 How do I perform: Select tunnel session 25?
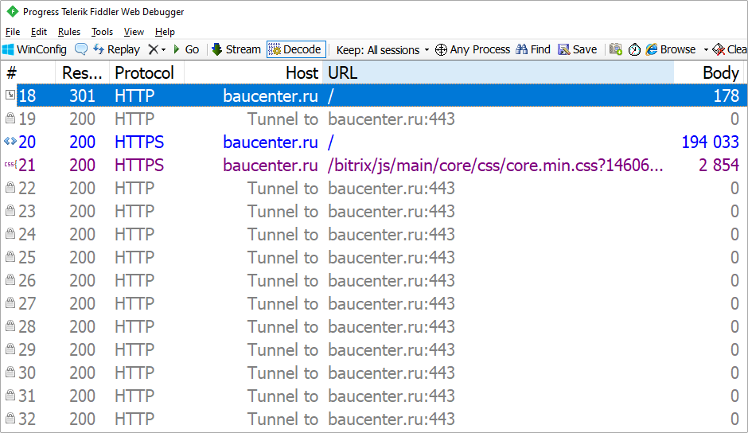(374, 257)
